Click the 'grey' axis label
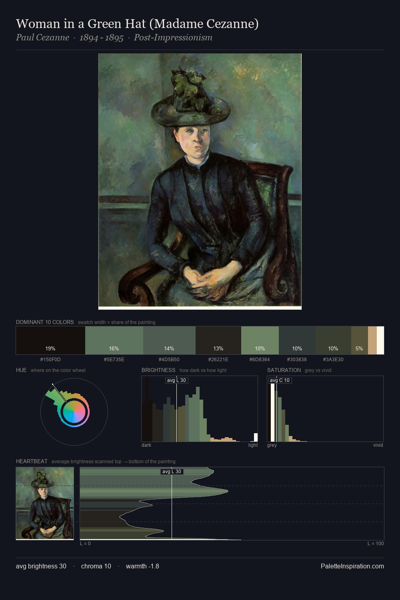Screen dimensions: 400x600 (272, 445)
